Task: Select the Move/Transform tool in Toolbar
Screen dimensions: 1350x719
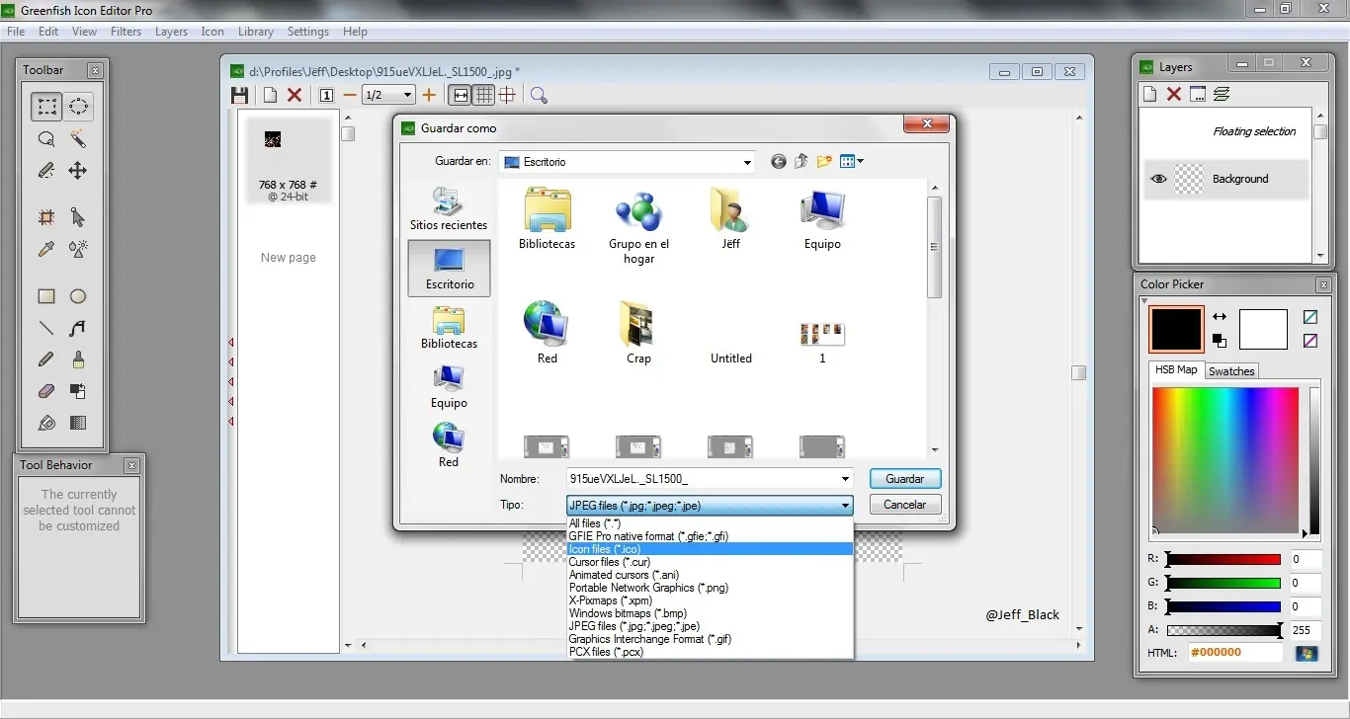Action: 78,171
